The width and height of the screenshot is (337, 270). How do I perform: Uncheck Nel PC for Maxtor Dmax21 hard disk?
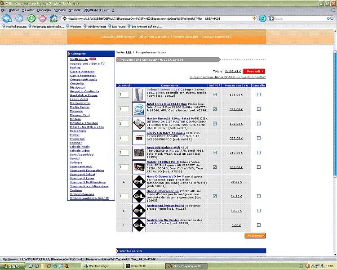(x=215, y=124)
